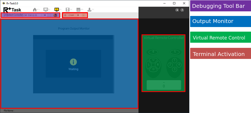Click the Virtual Remote Control legend label
The image size is (251, 113).
click(x=220, y=37)
